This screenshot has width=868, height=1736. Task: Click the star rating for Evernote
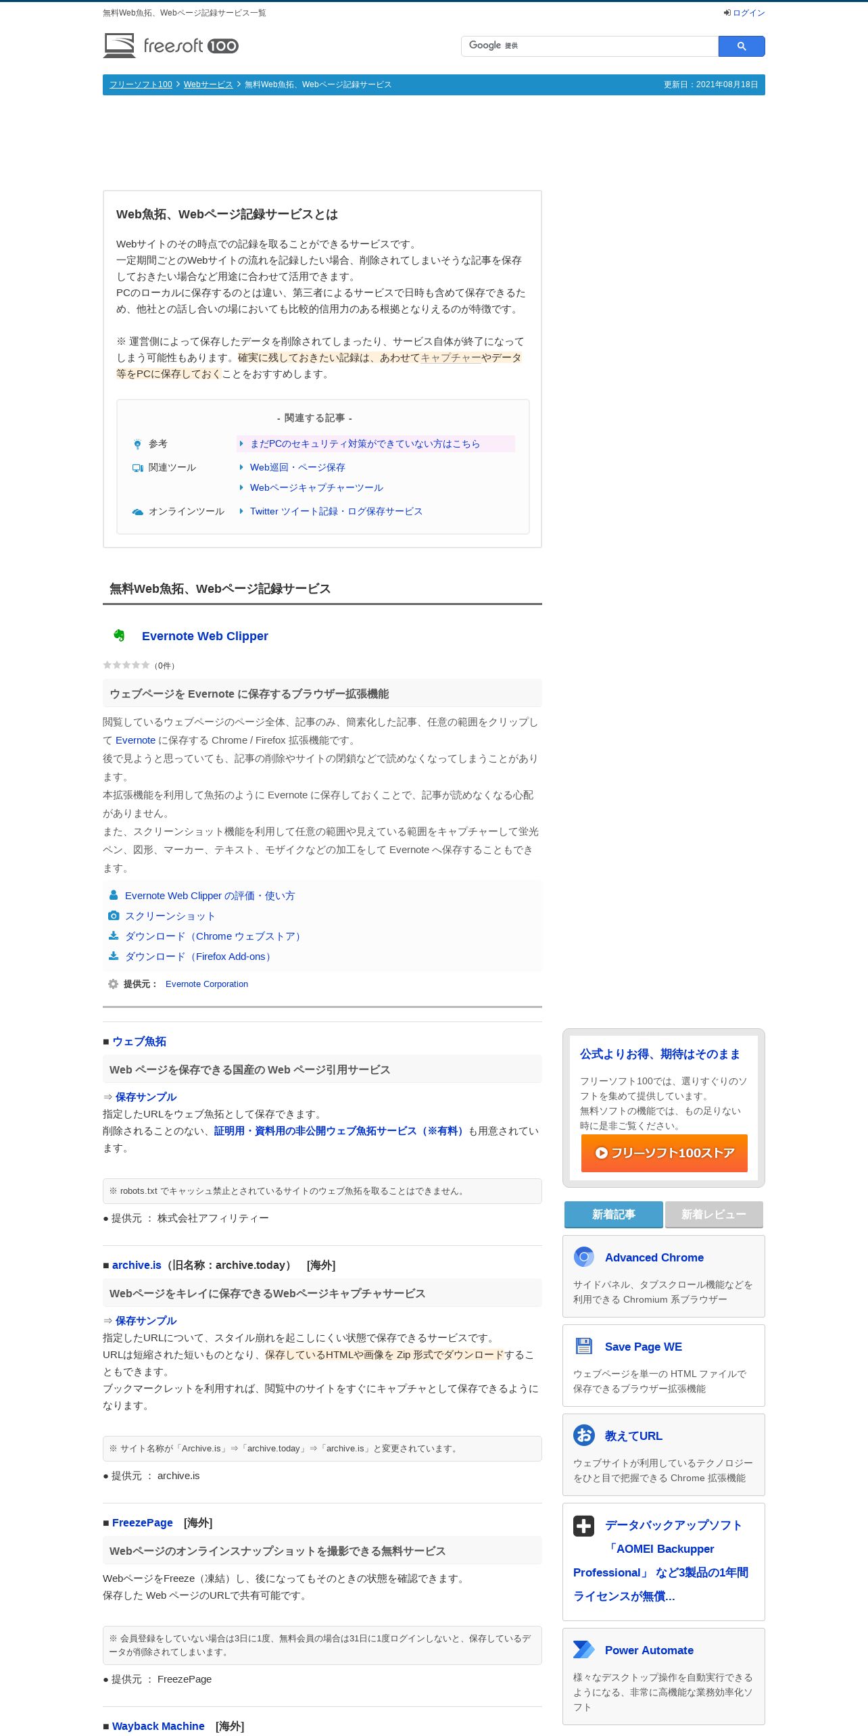click(x=126, y=665)
